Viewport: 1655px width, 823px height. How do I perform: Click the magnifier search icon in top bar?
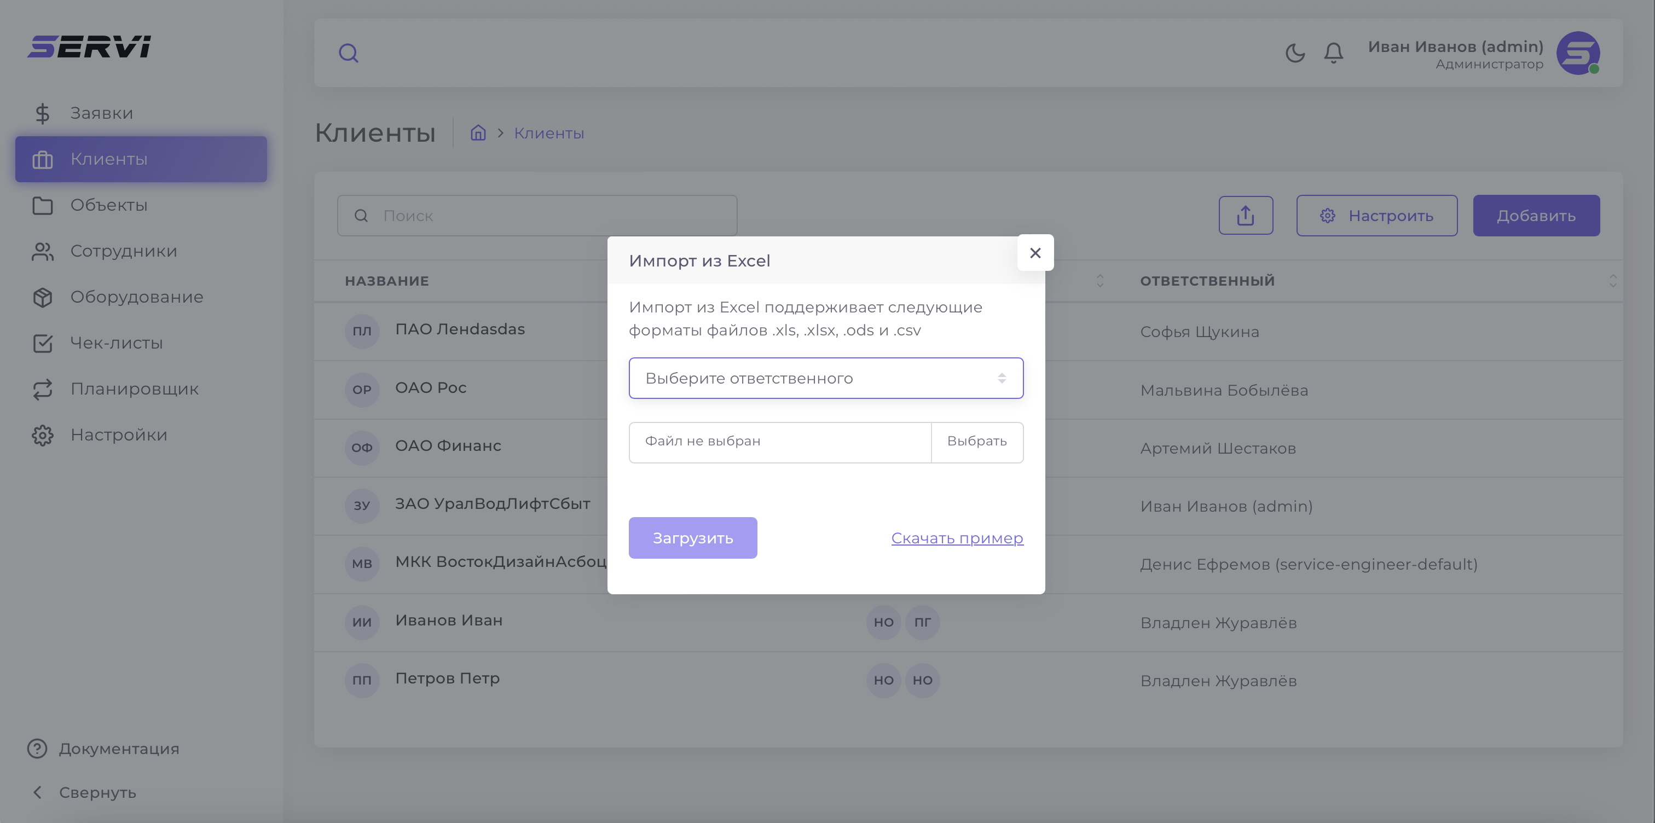pyautogui.click(x=348, y=53)
